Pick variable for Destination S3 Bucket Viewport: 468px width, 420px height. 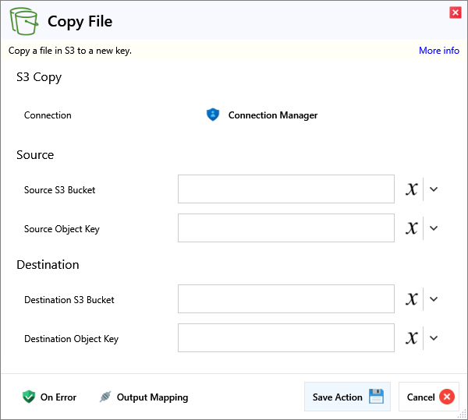pyautogui.click(x=412, y=299)
